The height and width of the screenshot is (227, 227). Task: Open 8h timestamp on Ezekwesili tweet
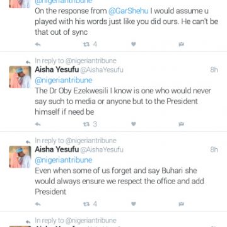click(x=214, y=69)
